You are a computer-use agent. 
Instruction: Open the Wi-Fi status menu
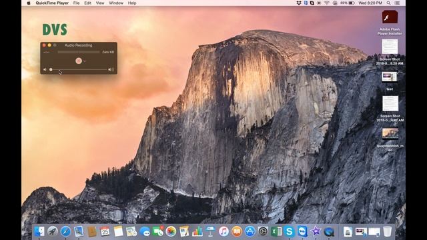[327, 3]
